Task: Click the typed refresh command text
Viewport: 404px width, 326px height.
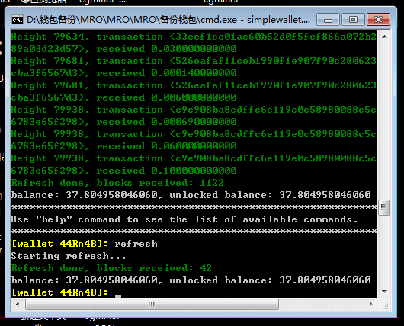Action: click(136, 244)
